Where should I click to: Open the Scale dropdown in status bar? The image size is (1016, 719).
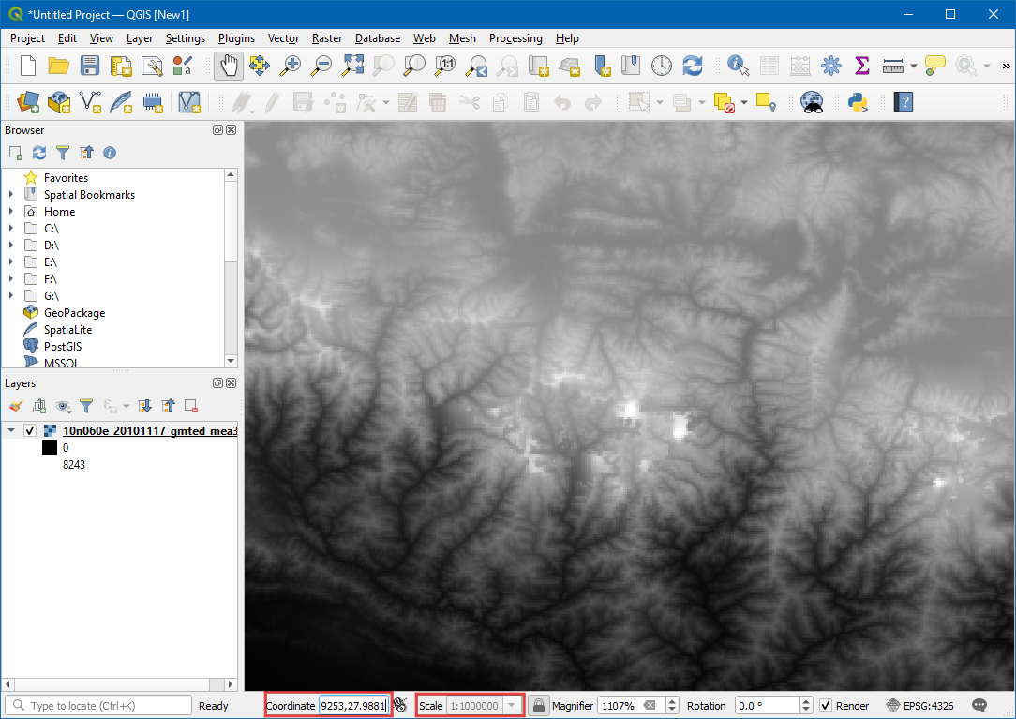tap(512, 706)
